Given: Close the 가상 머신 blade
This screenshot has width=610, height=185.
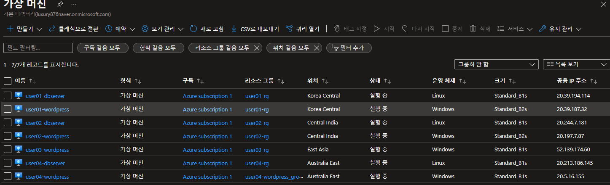Looking at the screenshot, I should click(x=603, y=4).
